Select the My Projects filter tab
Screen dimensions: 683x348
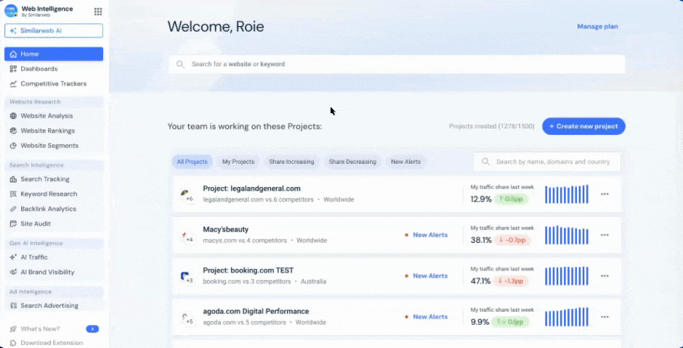238,162
